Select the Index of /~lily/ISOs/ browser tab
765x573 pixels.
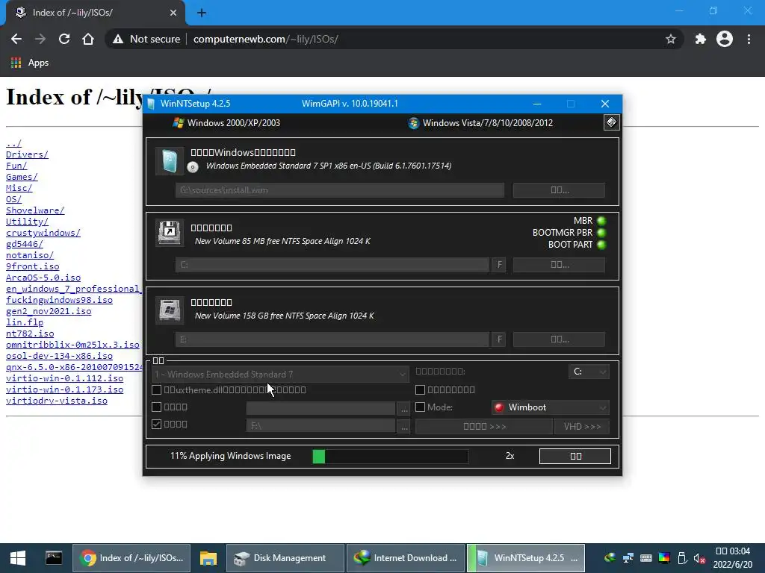pos(96,13)
